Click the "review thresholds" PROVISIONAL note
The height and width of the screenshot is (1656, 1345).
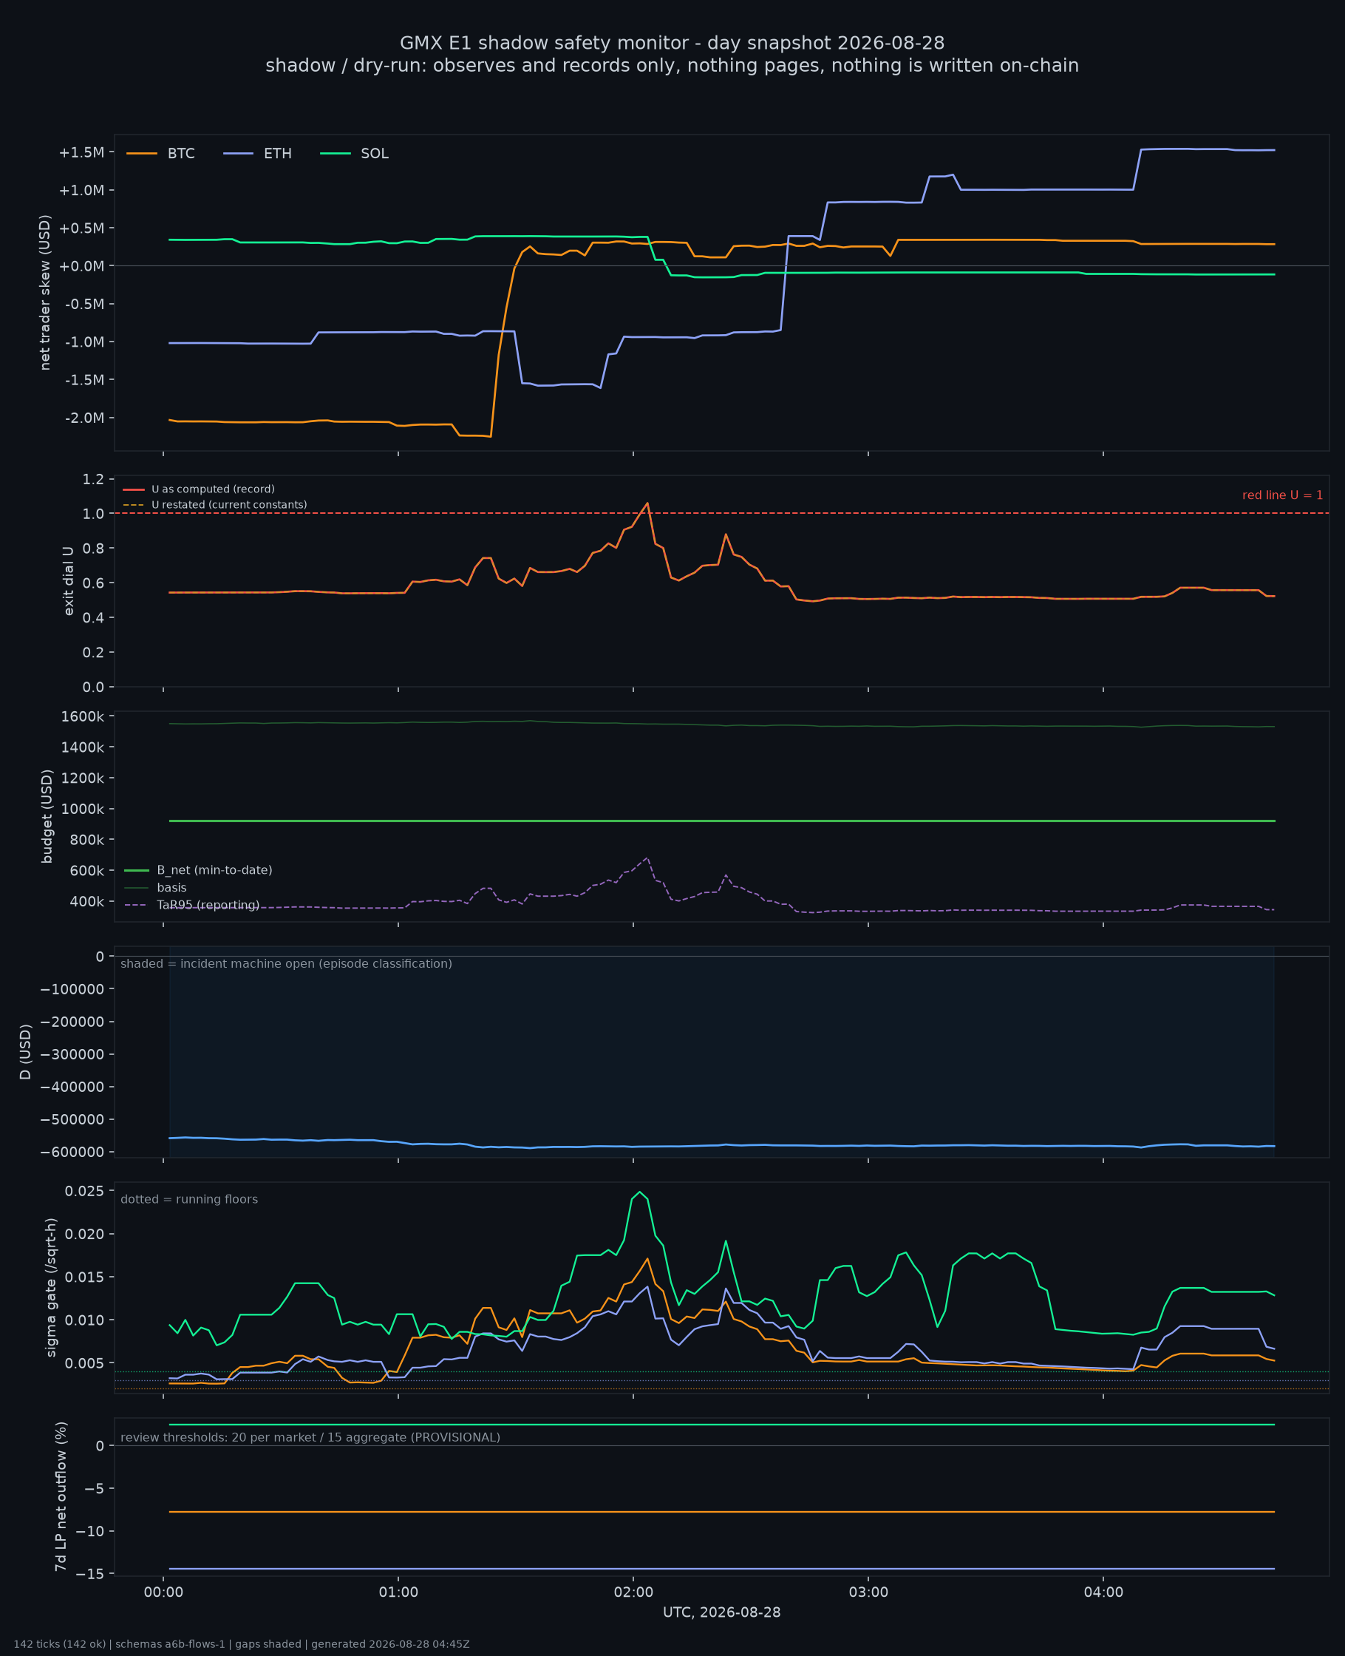pos(310,1438)
